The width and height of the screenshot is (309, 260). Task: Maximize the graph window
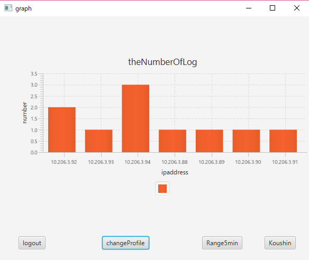[x=272, y=8]
